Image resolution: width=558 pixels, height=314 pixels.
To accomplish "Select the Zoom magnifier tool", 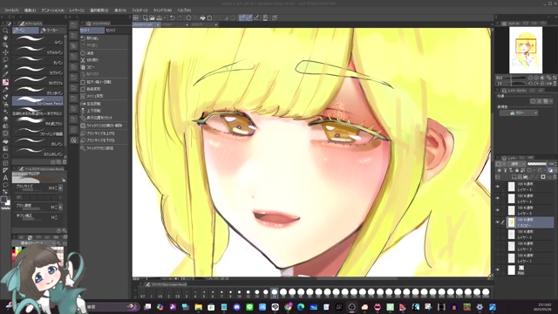I will pyautogui.click(x=5, y=31).
